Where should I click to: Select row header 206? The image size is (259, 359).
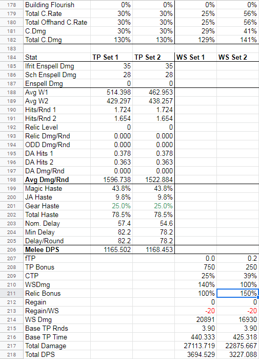[11, 249]
